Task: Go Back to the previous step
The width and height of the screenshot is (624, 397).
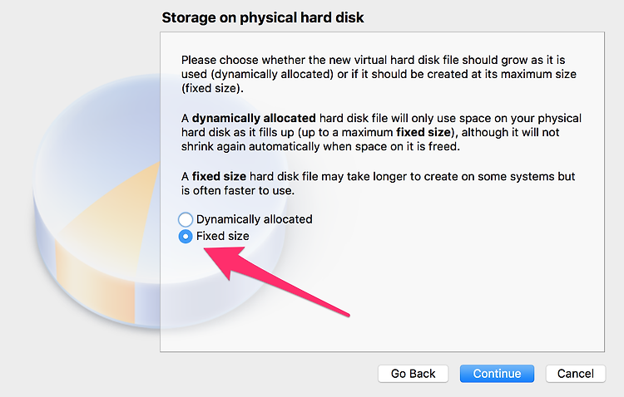Action: tap(413, 374)
